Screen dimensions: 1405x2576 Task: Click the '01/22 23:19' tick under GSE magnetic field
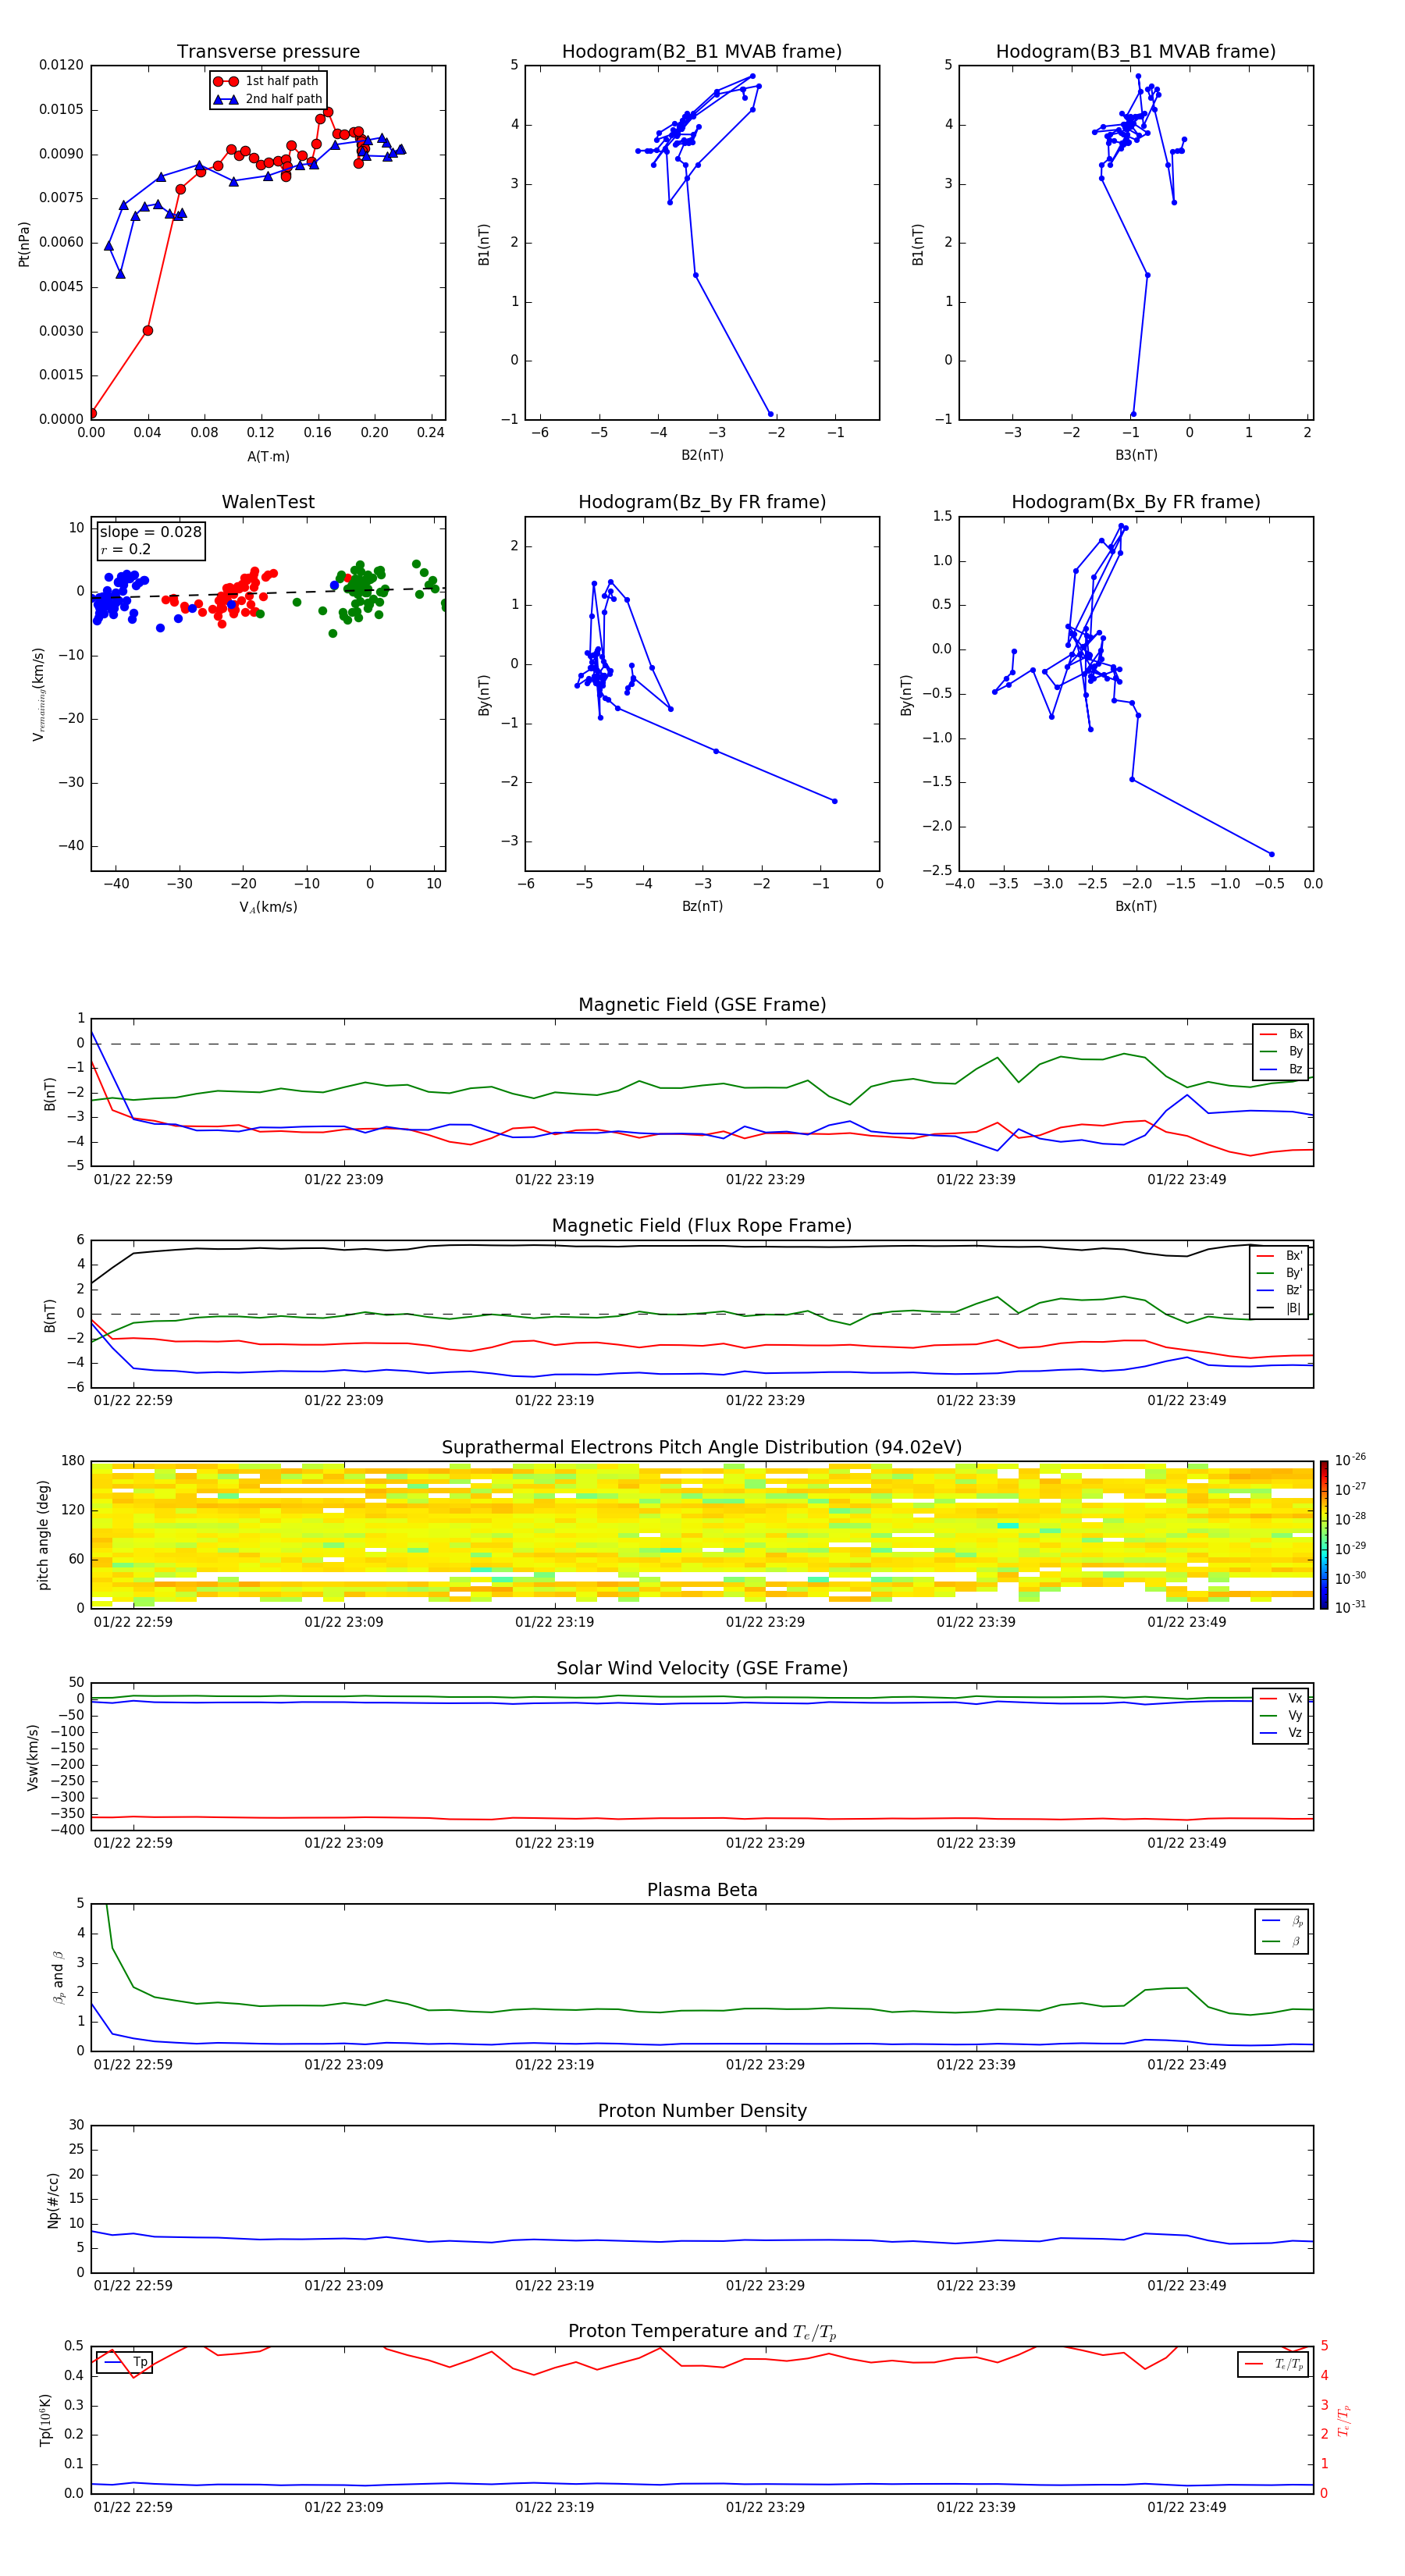point(554,1179)
